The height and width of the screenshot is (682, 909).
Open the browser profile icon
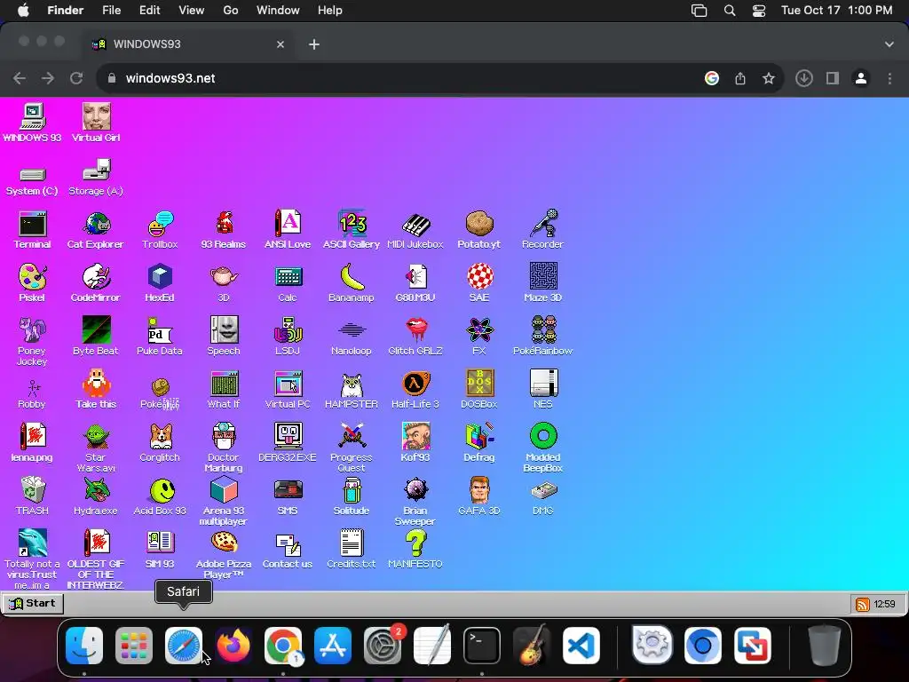[x=861, y=78]
